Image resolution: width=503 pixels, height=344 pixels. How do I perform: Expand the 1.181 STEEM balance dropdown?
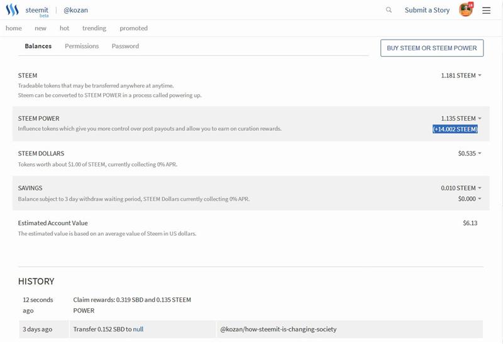point(461,75)
